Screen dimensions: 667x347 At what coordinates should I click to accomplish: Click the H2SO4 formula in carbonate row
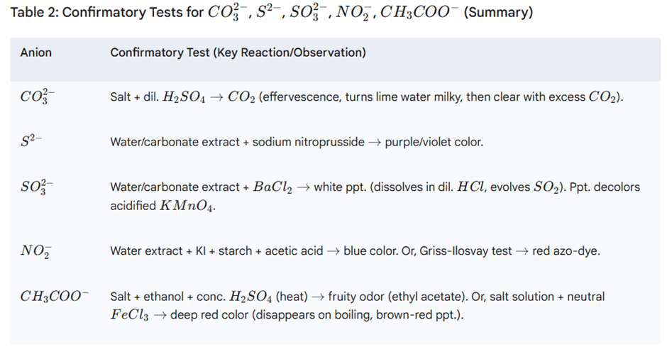tap(183, 97)
